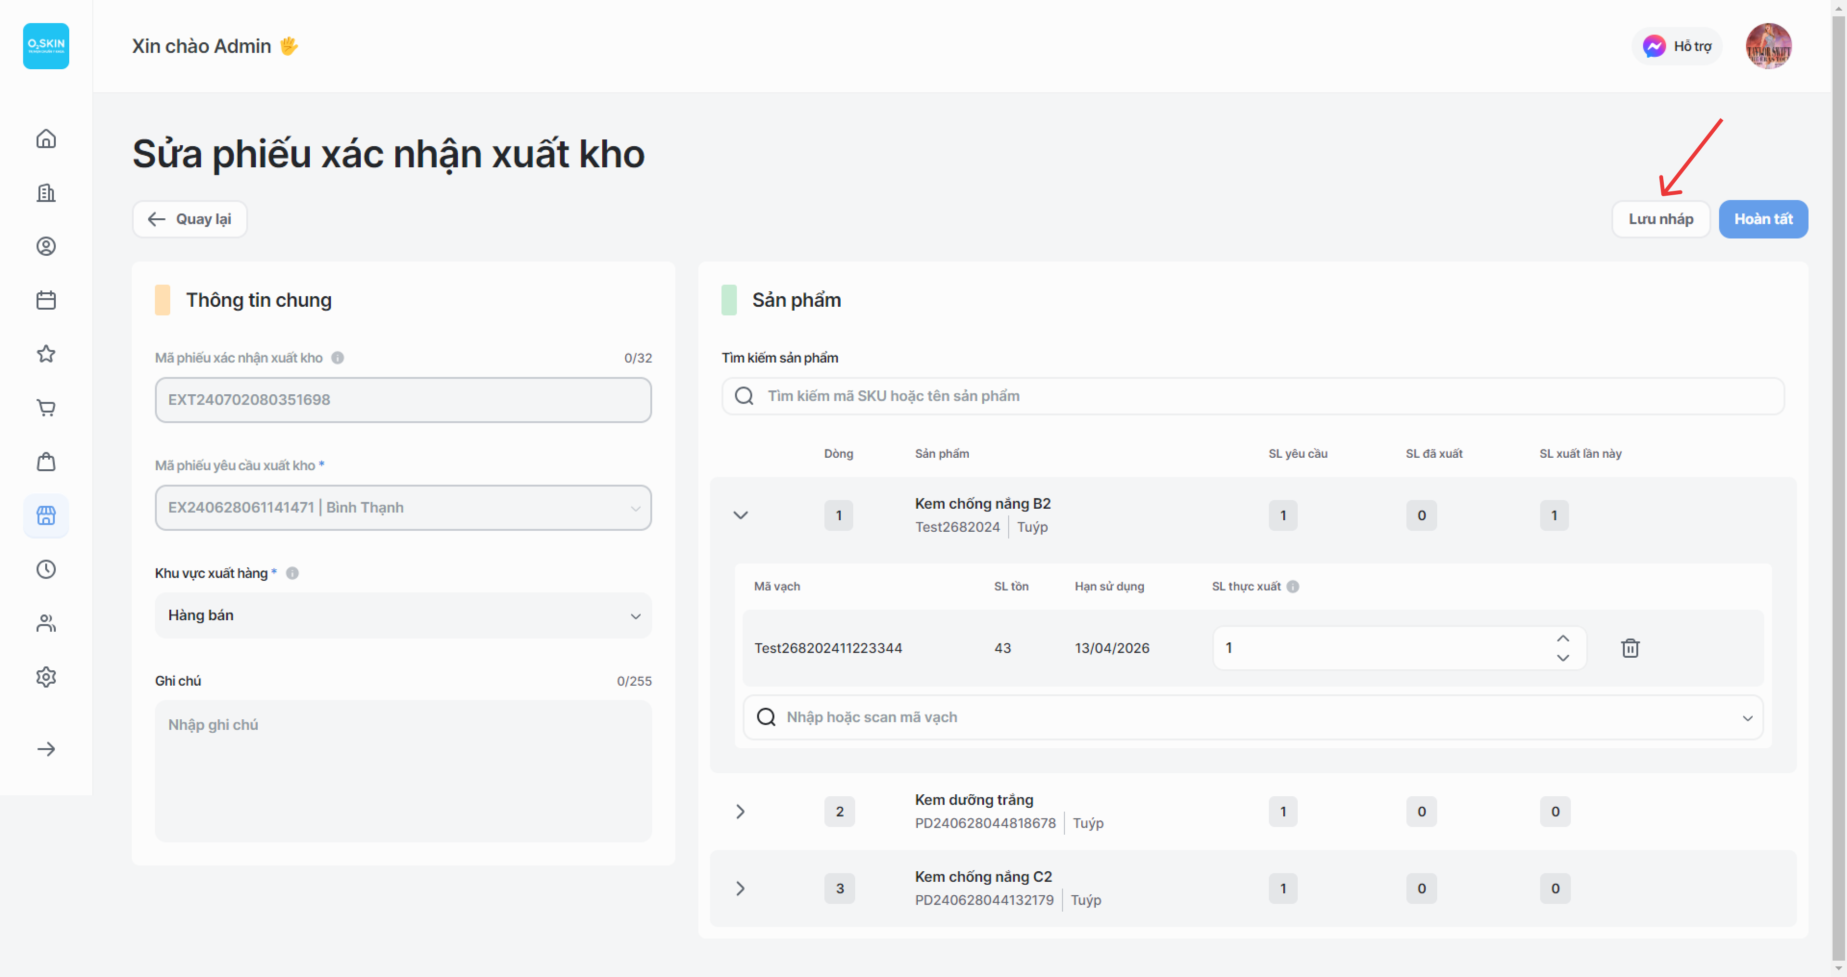
Task: Open the shopping cart sidebar icon
Action: pos(46,407)
